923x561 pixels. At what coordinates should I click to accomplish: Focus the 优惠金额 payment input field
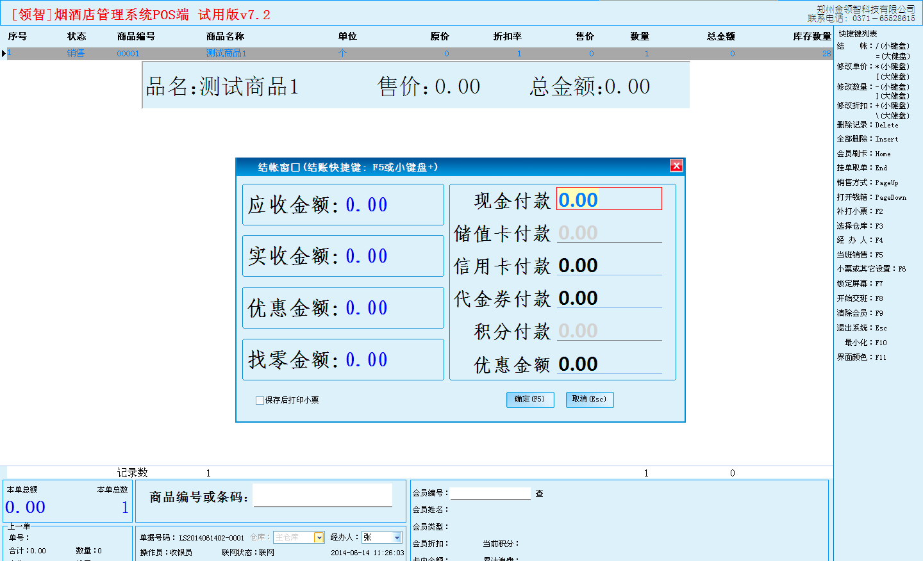608,364
